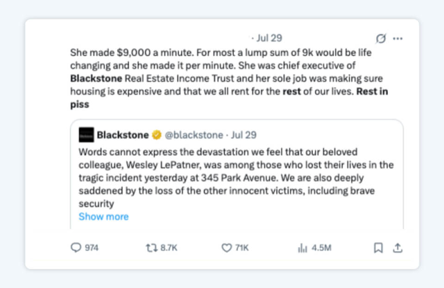Click the 4.5M views count

(x=321, y=248)
